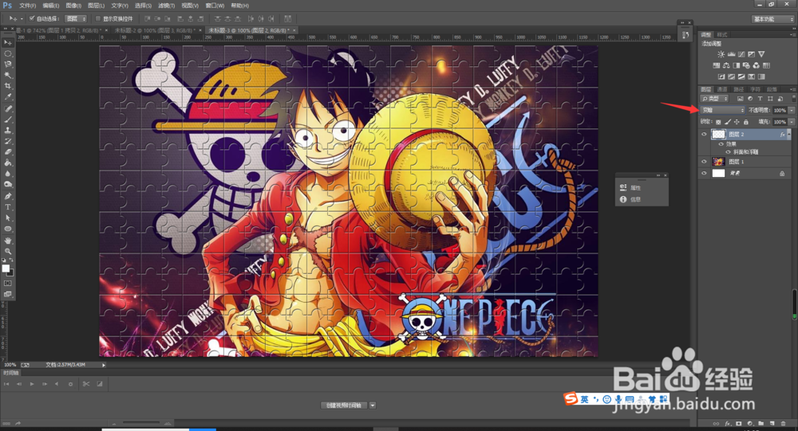Add a Levels adjustment
The width and height of the screenshot is (798, 431).
[x=731, y=54]
